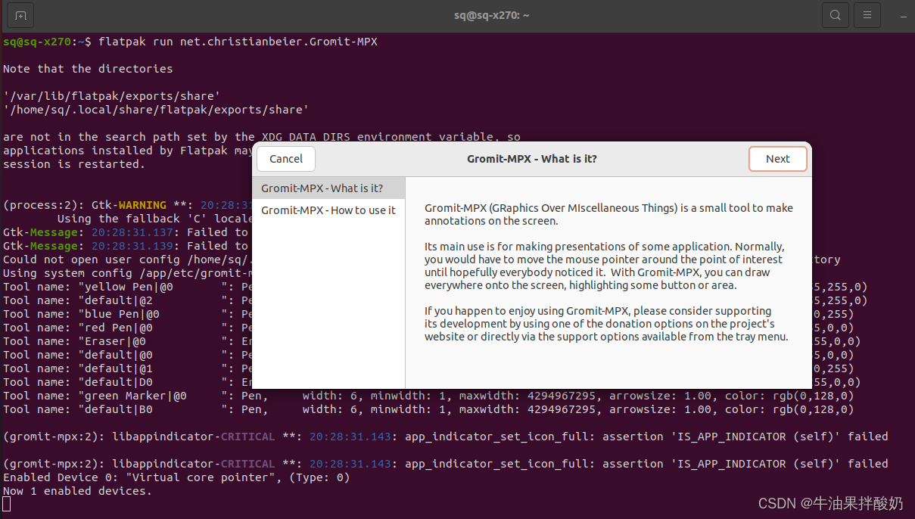
Task: Click 'Tool name: "blue Pen|@0' line
Action: pyautogui.click(x=127, y=314)
